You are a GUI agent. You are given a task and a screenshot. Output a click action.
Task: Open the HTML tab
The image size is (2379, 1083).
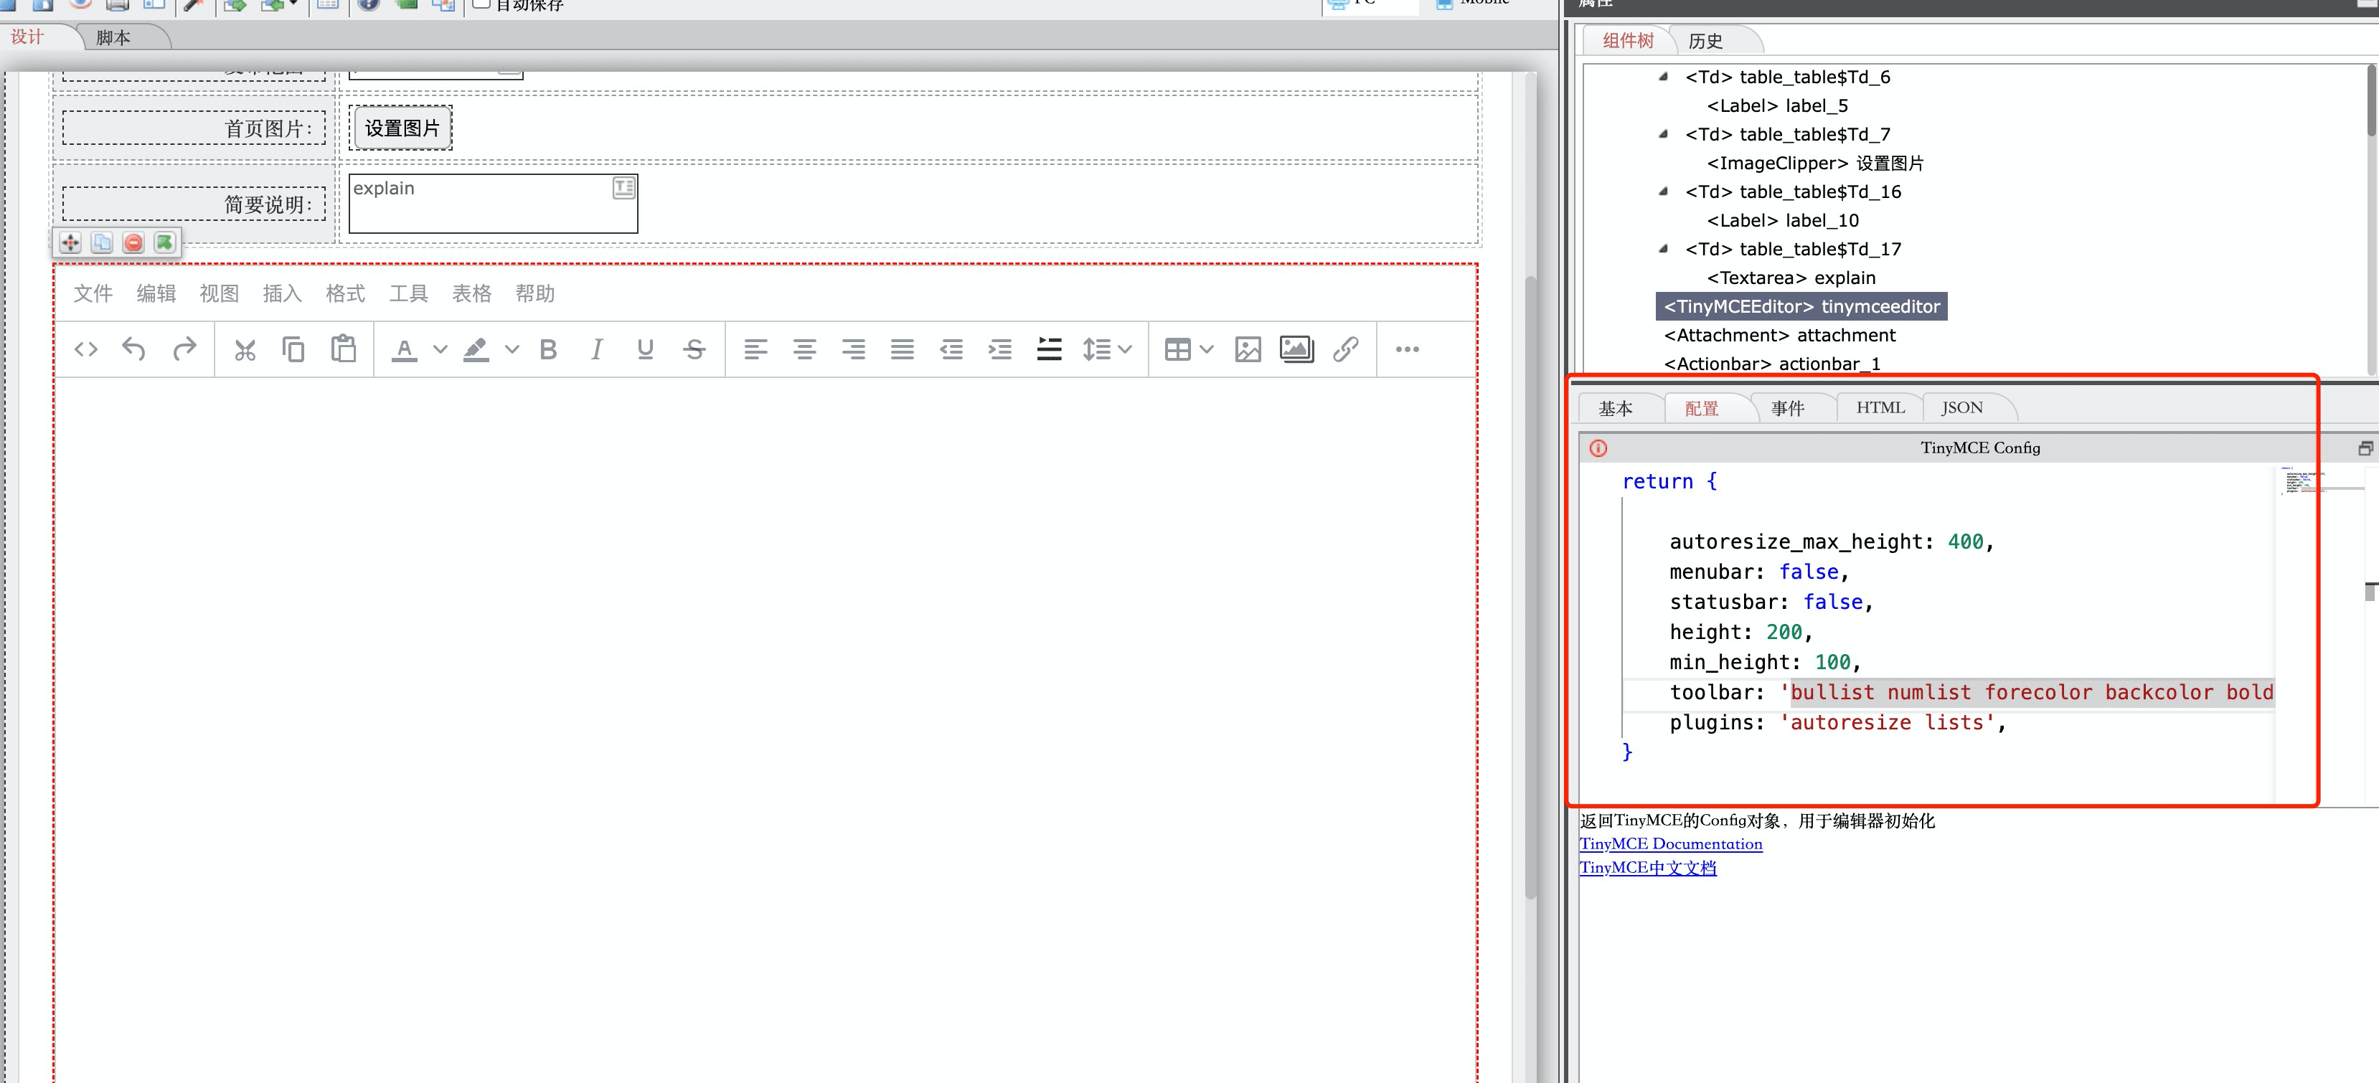coord(1880,407)
